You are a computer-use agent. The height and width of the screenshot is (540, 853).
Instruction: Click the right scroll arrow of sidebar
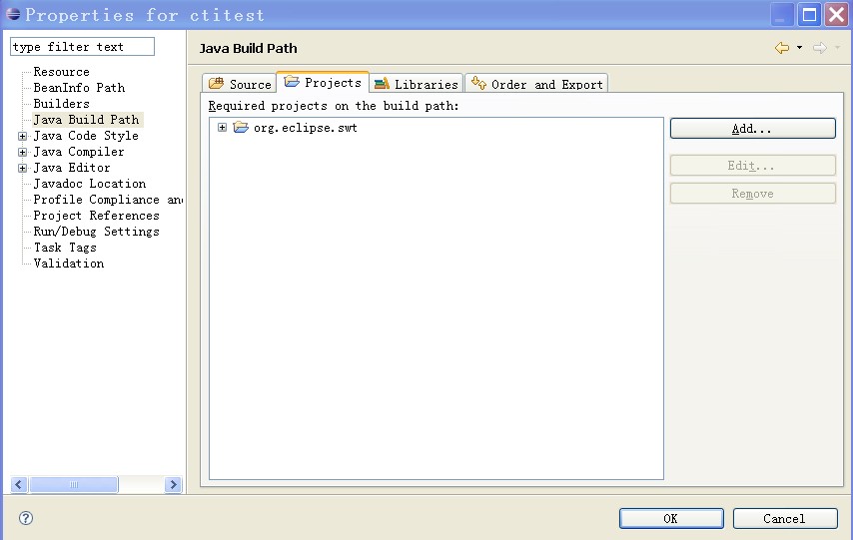[x=173, y=484]
